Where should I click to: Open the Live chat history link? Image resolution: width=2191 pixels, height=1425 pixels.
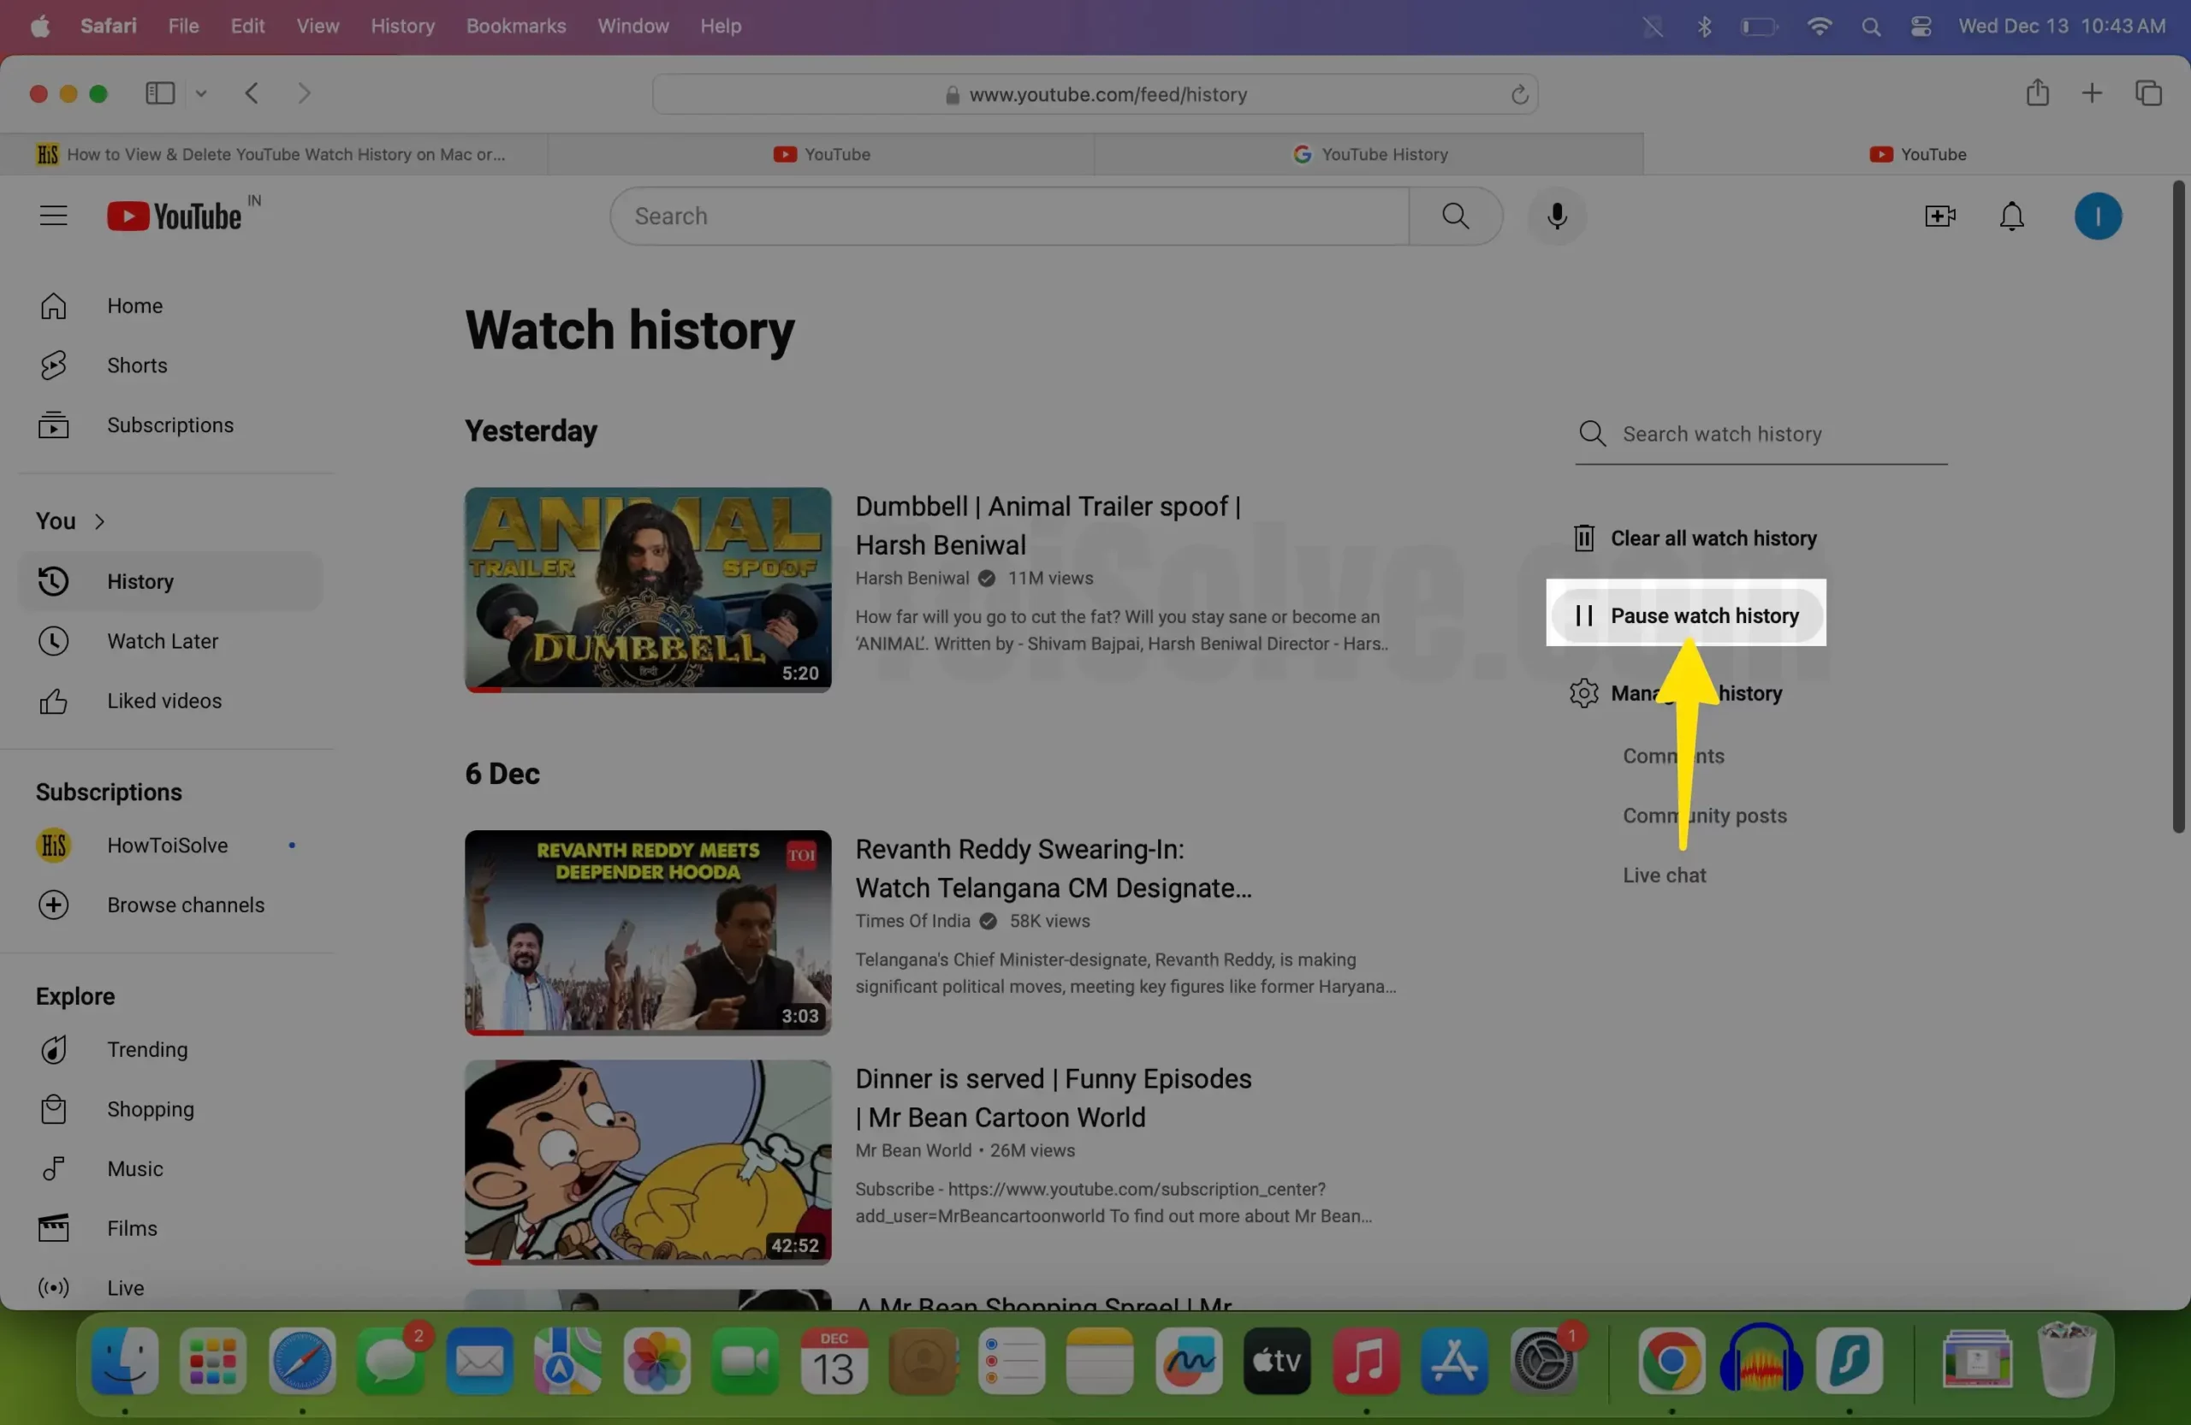coord(1664,876)
